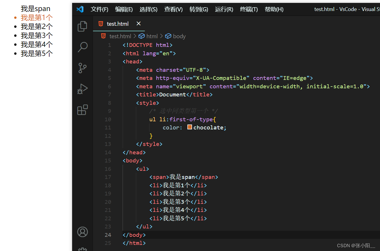The width and height of the screenshot is (380, 251).
Task: Click the HTML5 icon on test.html tab
Action: coord(101,24)
